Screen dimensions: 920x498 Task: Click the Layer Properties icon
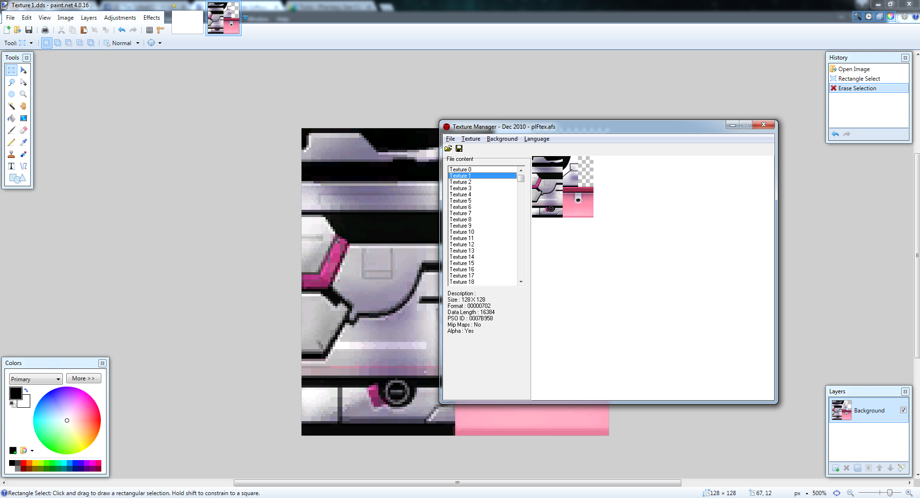point(901,468)
